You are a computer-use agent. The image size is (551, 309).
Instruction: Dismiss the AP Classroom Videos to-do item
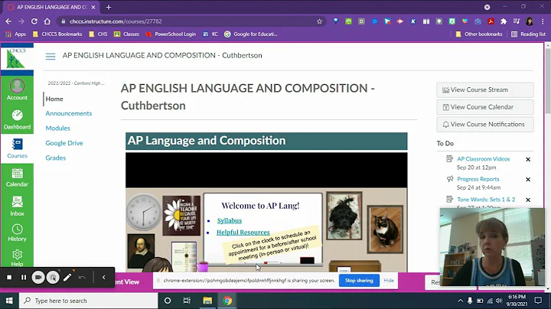tap(528, 159)
